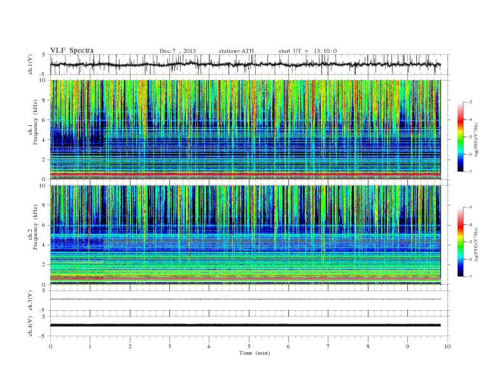Click bottom time axis tick label "8"
The height and width of the screenshot is (389, 504).
[368, 346]
